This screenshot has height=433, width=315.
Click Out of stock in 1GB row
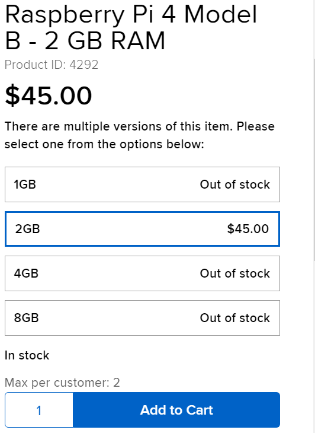pos(235,184)
